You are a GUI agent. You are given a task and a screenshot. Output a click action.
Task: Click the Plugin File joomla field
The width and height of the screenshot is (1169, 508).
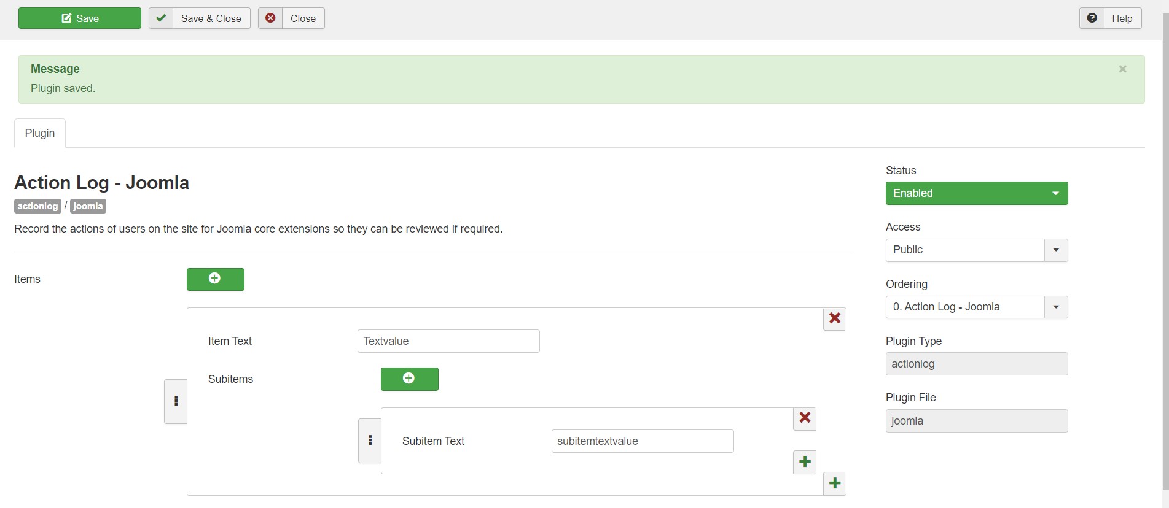977,421
